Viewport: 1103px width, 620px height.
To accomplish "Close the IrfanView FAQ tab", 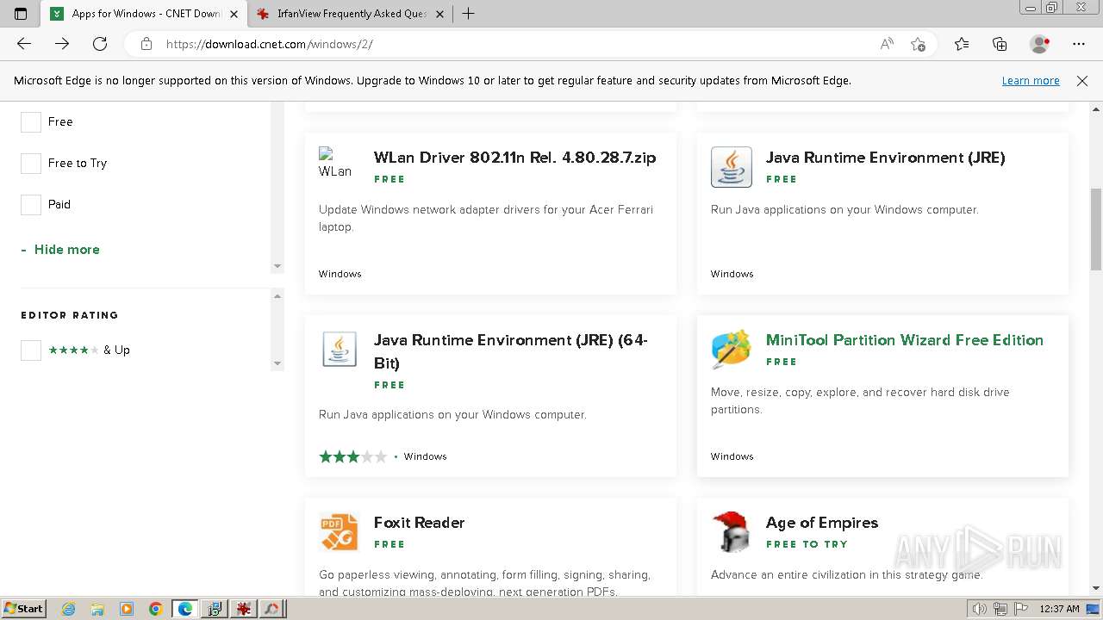I will (x=439, y=14).
